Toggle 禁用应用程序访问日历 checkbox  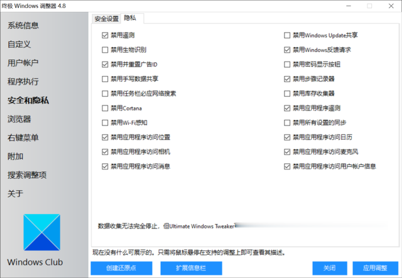pyautogui.click(x=287, y=137)
